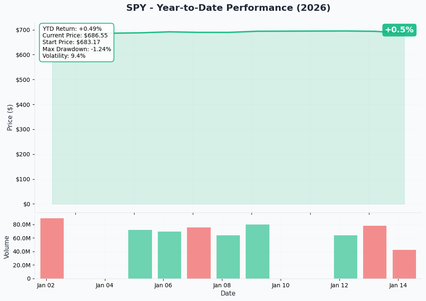Screen dimensions: 426x301
Task: Select the Current Price: $686.55 line
Action: click(x=75, y=35)
